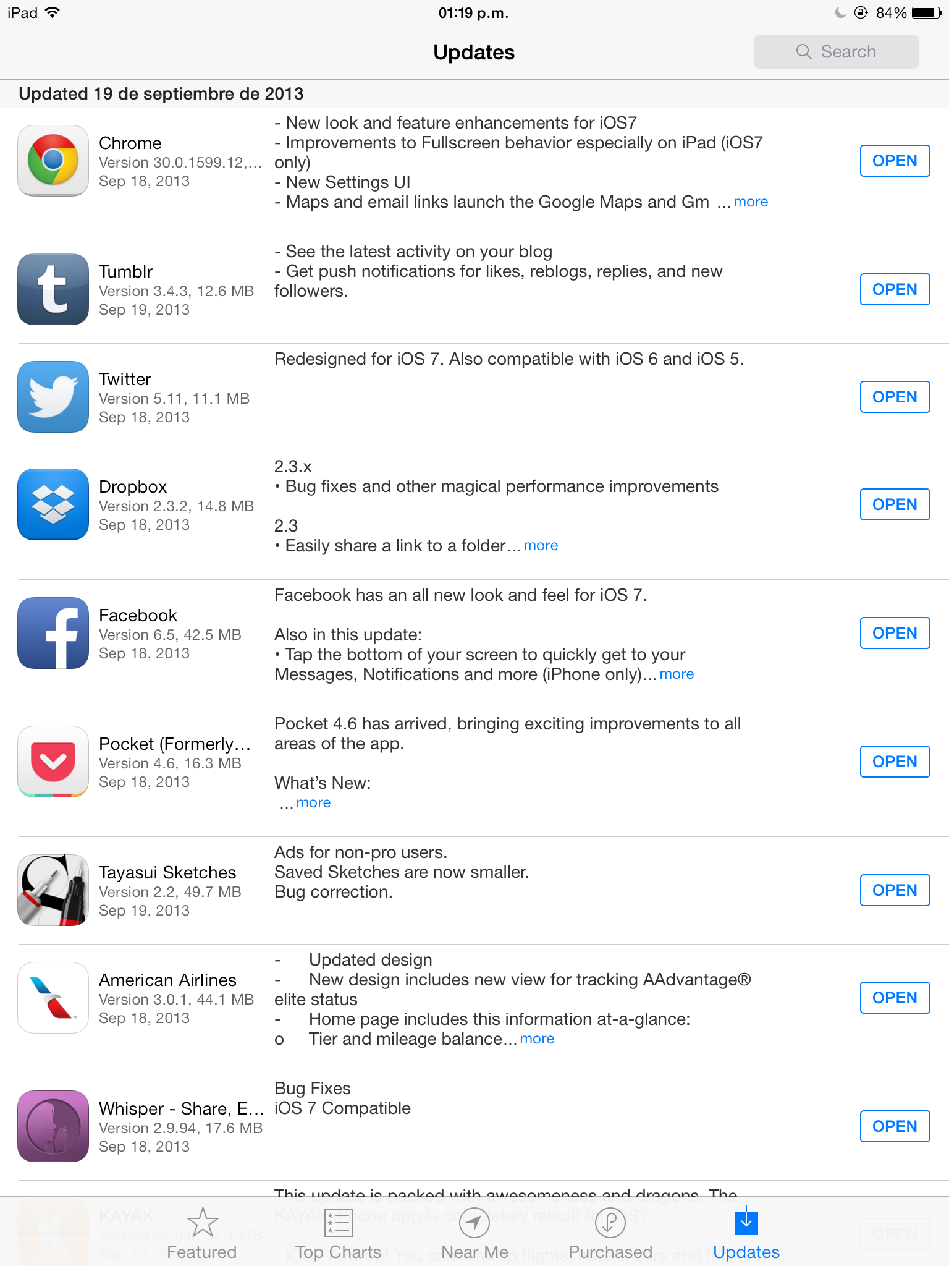Tap the Tayasui Sketches app icon
Screen dimensions: 949x1266
point(53,890)
